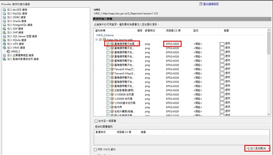Viewport: 273px width, 155px height.
Task: Click the 加入 SQLite 連接 icon
Action: (4, 40)
